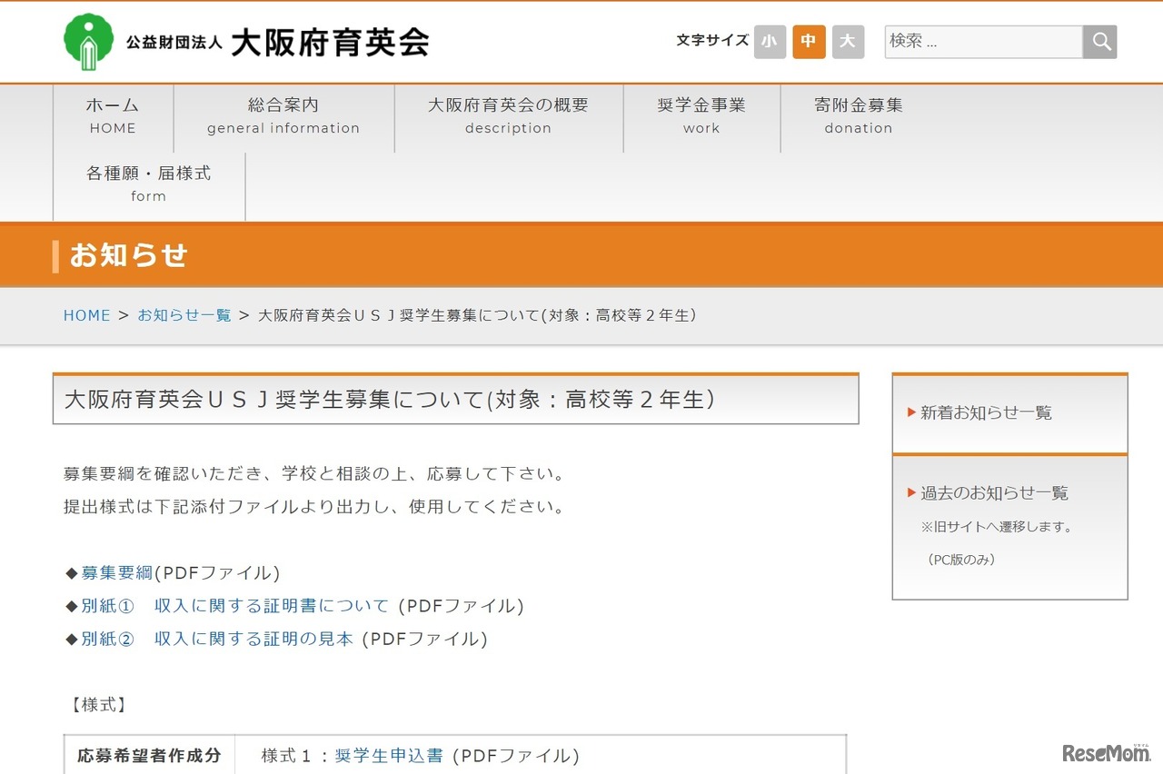Viewport: 1163px width, 774px height.
Task: Click the お知らせ一覧 breadcrumb link
Action: pyautogui.click(x=184, y=315)
